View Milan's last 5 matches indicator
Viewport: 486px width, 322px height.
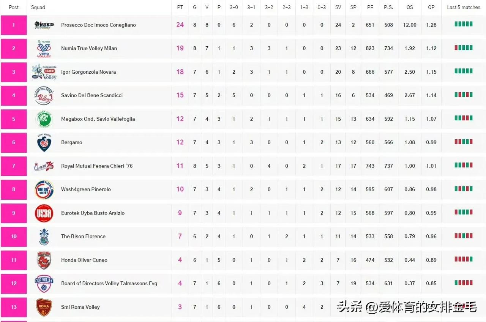coord(464,47)
